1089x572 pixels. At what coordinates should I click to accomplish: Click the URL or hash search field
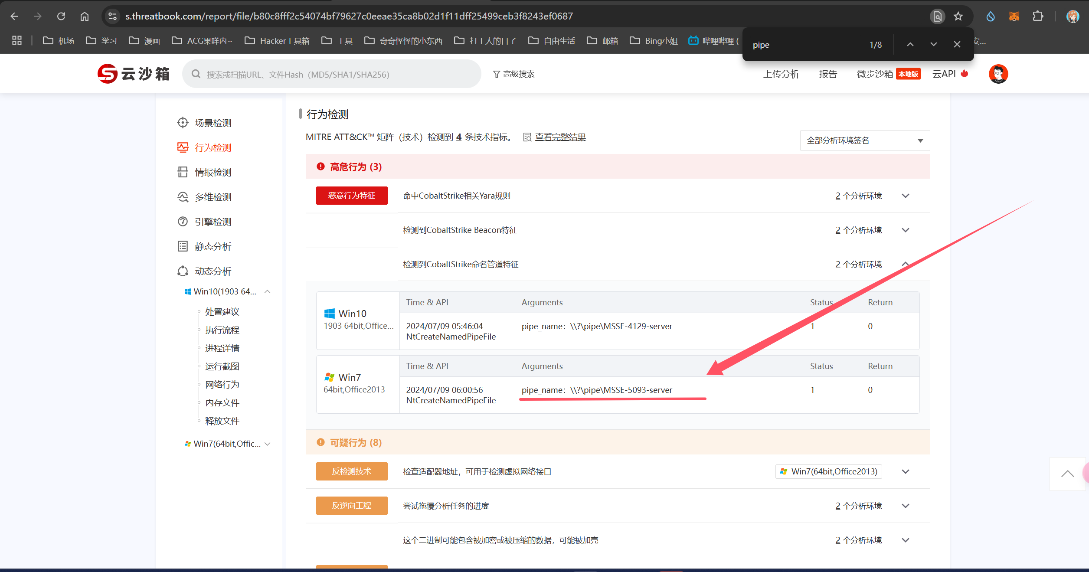(332, 75)
